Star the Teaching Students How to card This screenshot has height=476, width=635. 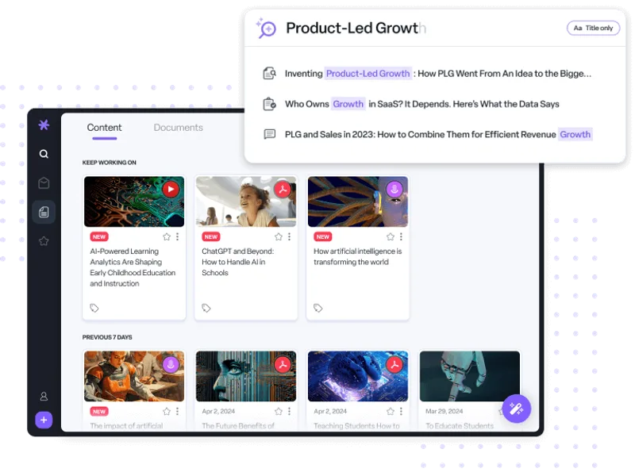coord(390,411)
